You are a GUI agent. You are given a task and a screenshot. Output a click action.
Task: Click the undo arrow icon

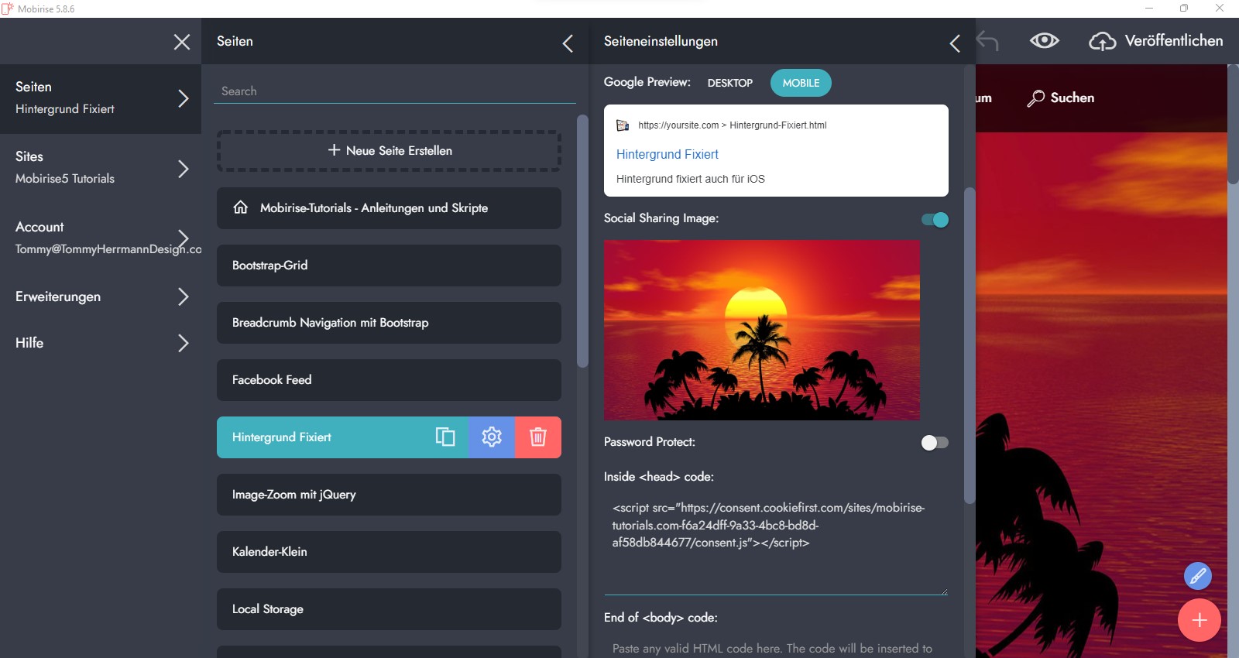click(x=987, y=40)
